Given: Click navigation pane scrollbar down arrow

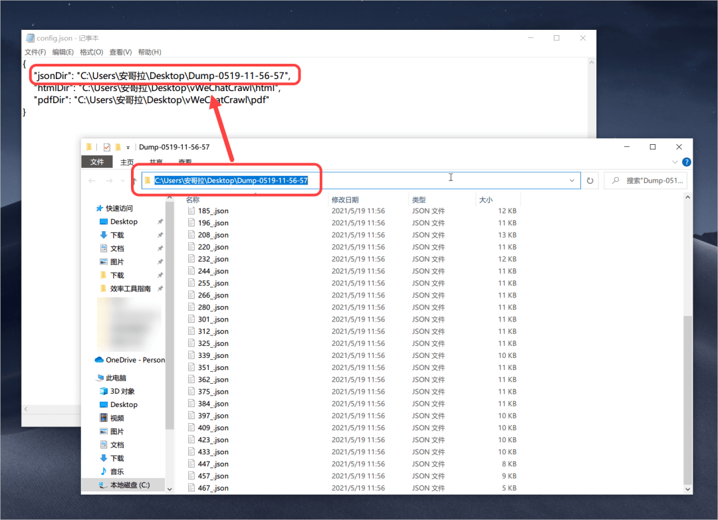Looking at the screenshot, I should 170,489.
